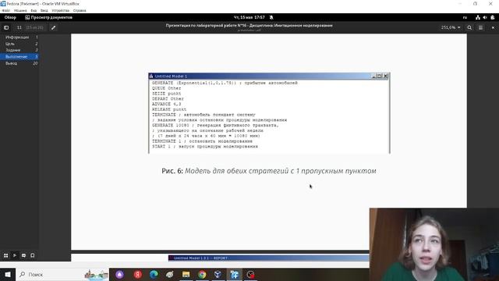499x281 pixels.
Task: Switch sidebar to outline view
Action: point(15,255)
